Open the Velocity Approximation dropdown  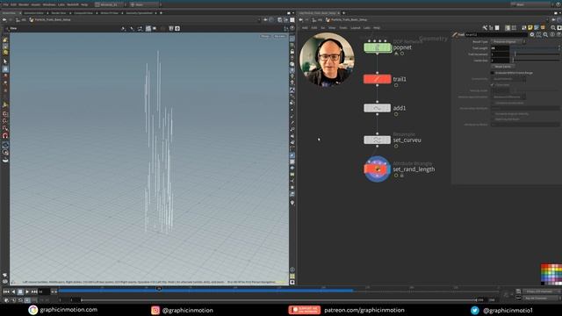click(x=508, y=97)
